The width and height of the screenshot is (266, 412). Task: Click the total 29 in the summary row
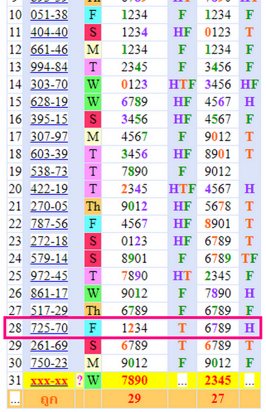[134, 399]
